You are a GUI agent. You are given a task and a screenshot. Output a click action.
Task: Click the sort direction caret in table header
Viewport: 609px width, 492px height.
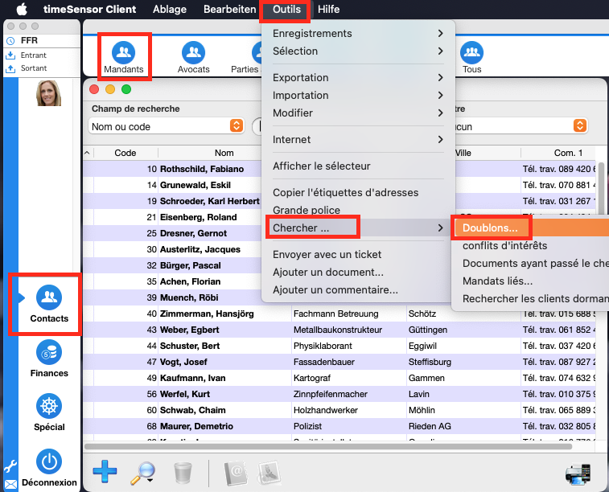88,153
